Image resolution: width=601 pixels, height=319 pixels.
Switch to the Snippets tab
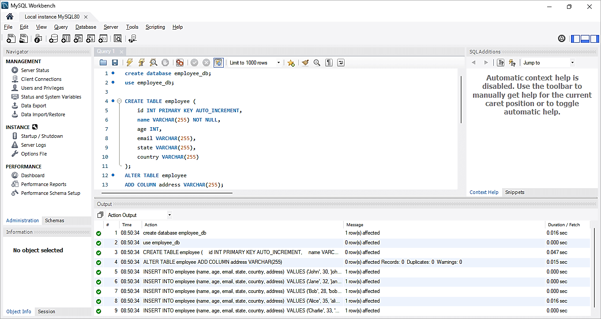pyautogui.click(x=515, y=192)
